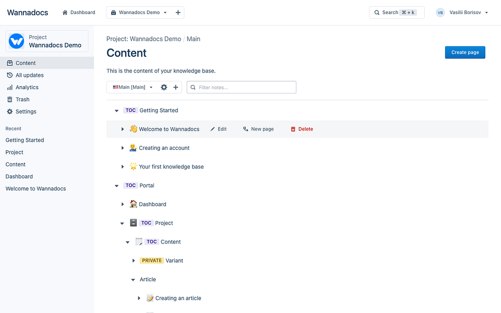Click the Create page button
Screen dimensions: 501x313
(x=465, y=52)
